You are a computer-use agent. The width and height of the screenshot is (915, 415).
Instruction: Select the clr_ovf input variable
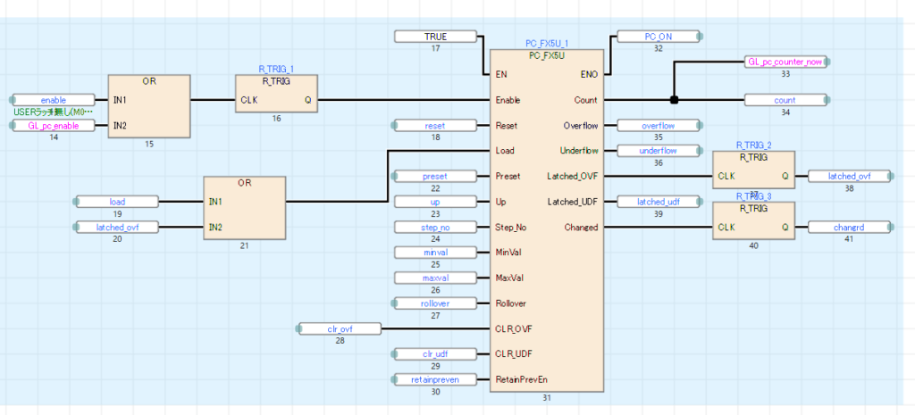click(340, 329)
